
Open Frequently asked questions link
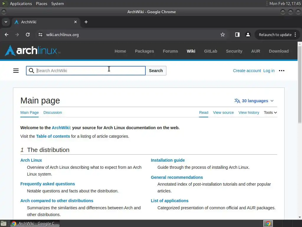coord(47,184)
